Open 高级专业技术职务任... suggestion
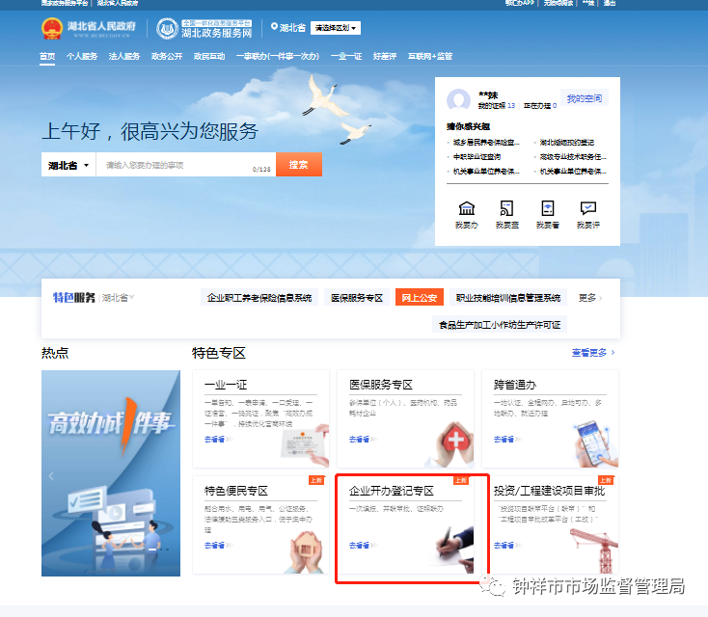 coord(573,156)
